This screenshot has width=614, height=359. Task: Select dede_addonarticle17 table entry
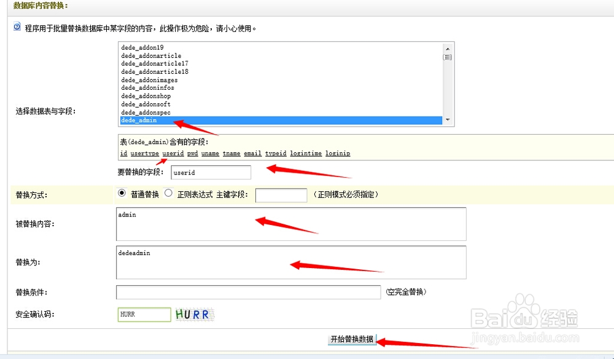coord(281,63)
